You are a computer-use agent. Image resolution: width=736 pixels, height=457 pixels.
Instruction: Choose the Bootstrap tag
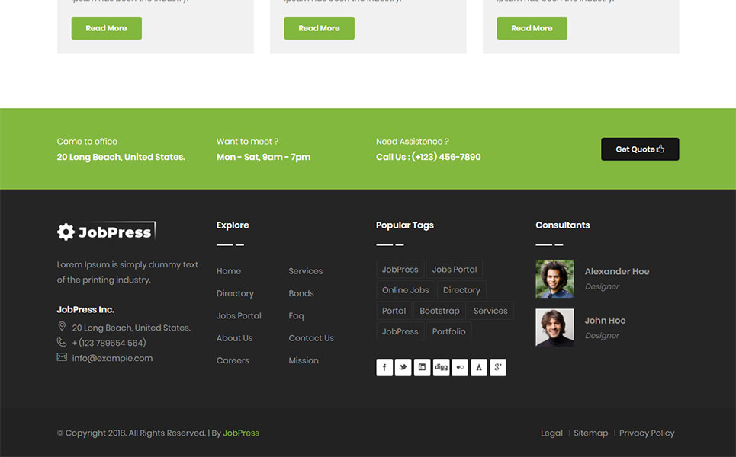pyautogui.click(x=439, y=311)
